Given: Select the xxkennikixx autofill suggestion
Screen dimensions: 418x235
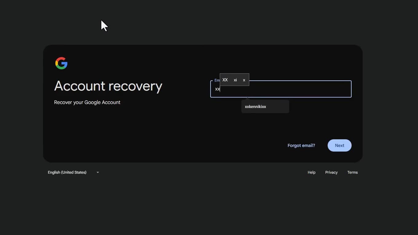Looking at the screenshot, I should [265, 106].
